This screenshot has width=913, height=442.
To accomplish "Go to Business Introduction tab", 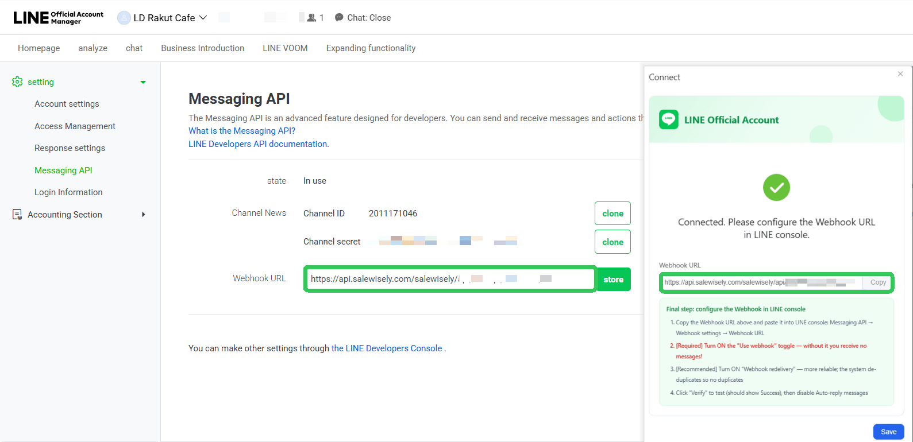I will [x=203, y=48].
